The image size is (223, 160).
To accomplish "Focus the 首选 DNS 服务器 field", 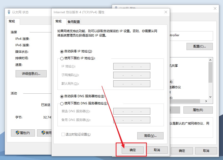I will [132, 111].
